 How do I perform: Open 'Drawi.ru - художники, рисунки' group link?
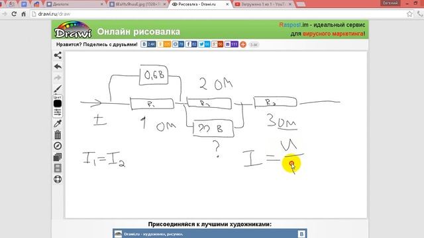153,234
